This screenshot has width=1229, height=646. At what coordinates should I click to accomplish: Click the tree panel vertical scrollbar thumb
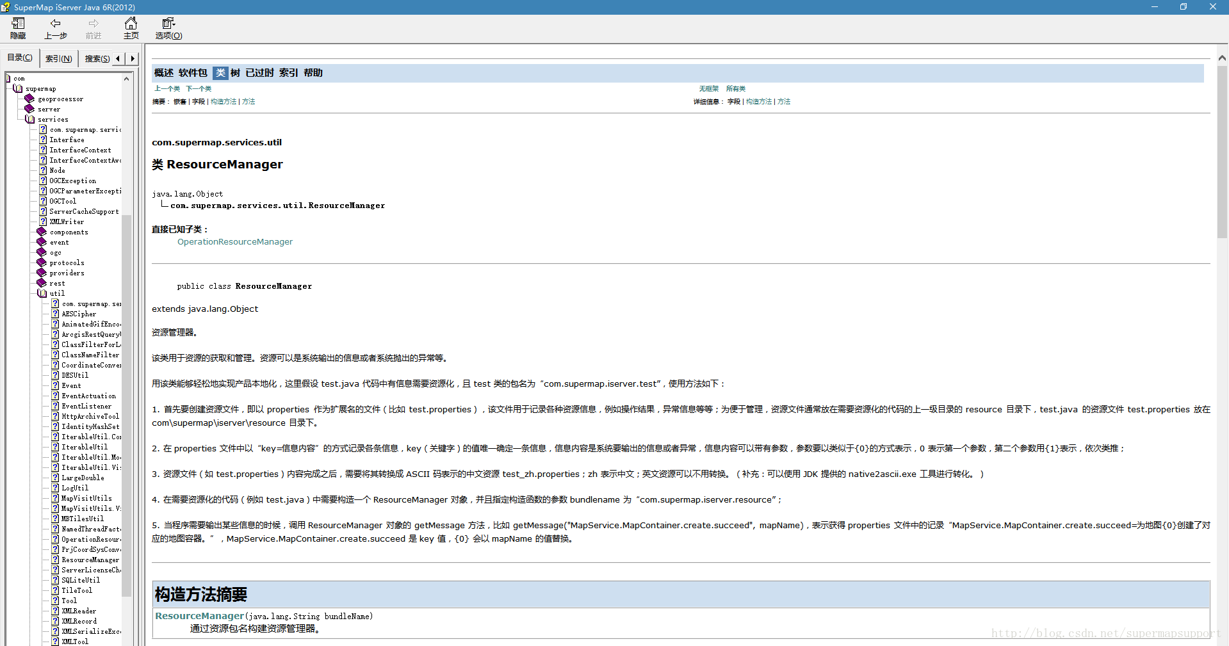coord(127,407)
